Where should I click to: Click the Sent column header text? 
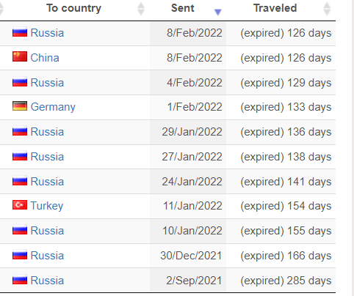pos(183,8)
